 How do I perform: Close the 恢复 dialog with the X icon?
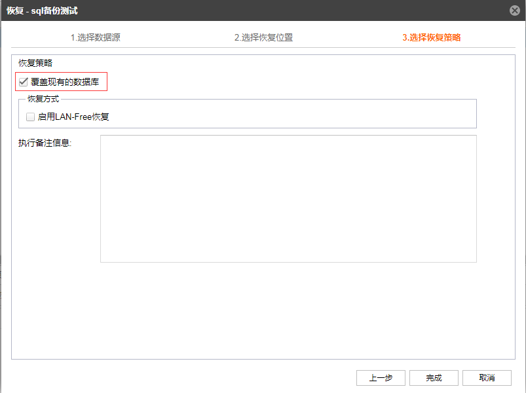click(x=515, y=10)
